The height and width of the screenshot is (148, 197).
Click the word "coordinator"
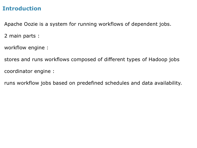tap(18, 71)
